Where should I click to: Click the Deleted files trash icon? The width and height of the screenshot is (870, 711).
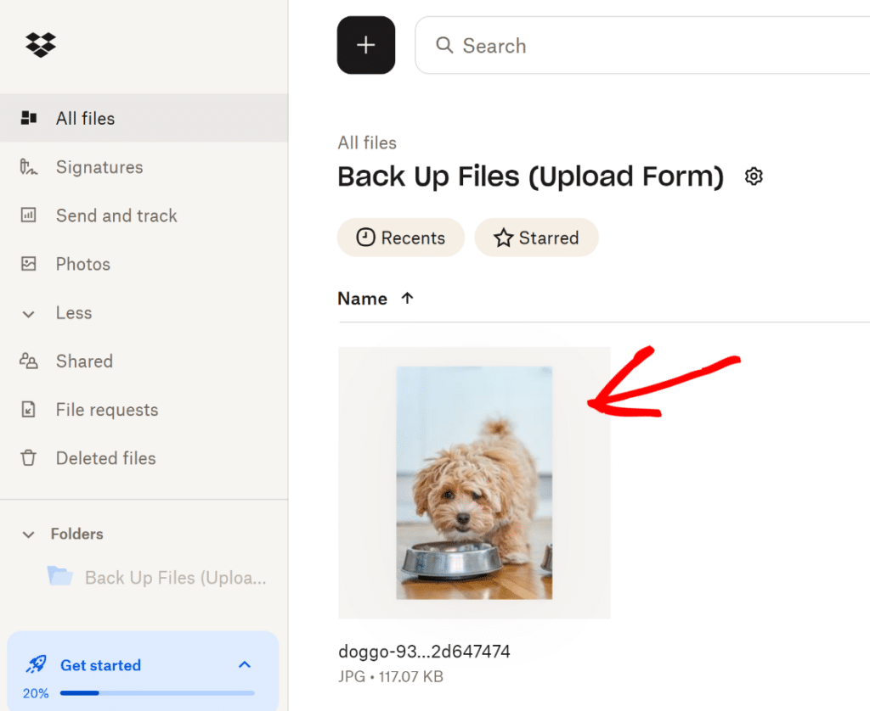29,458
